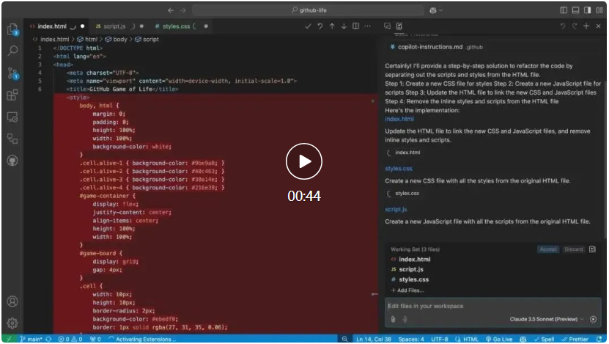Switch to the styles.css tab
The image size is (609, 344).
pos(176,26)
